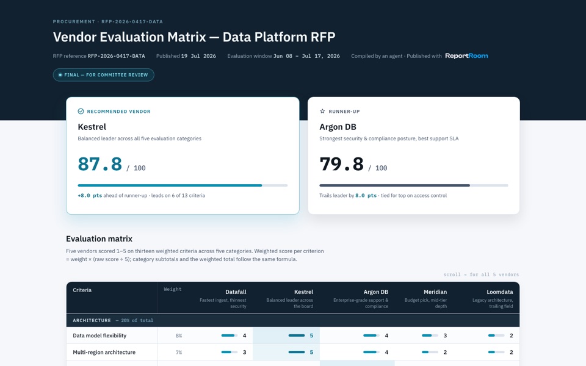
Task: Click the status dot in Final badge
Action: point(60,74)
